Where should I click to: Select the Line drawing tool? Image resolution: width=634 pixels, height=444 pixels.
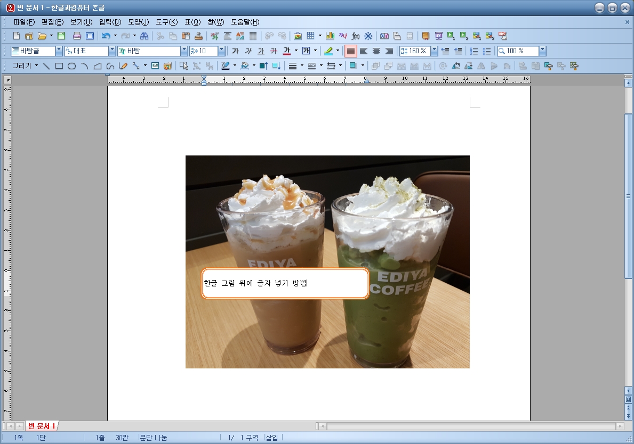click(x=46, y=66)
